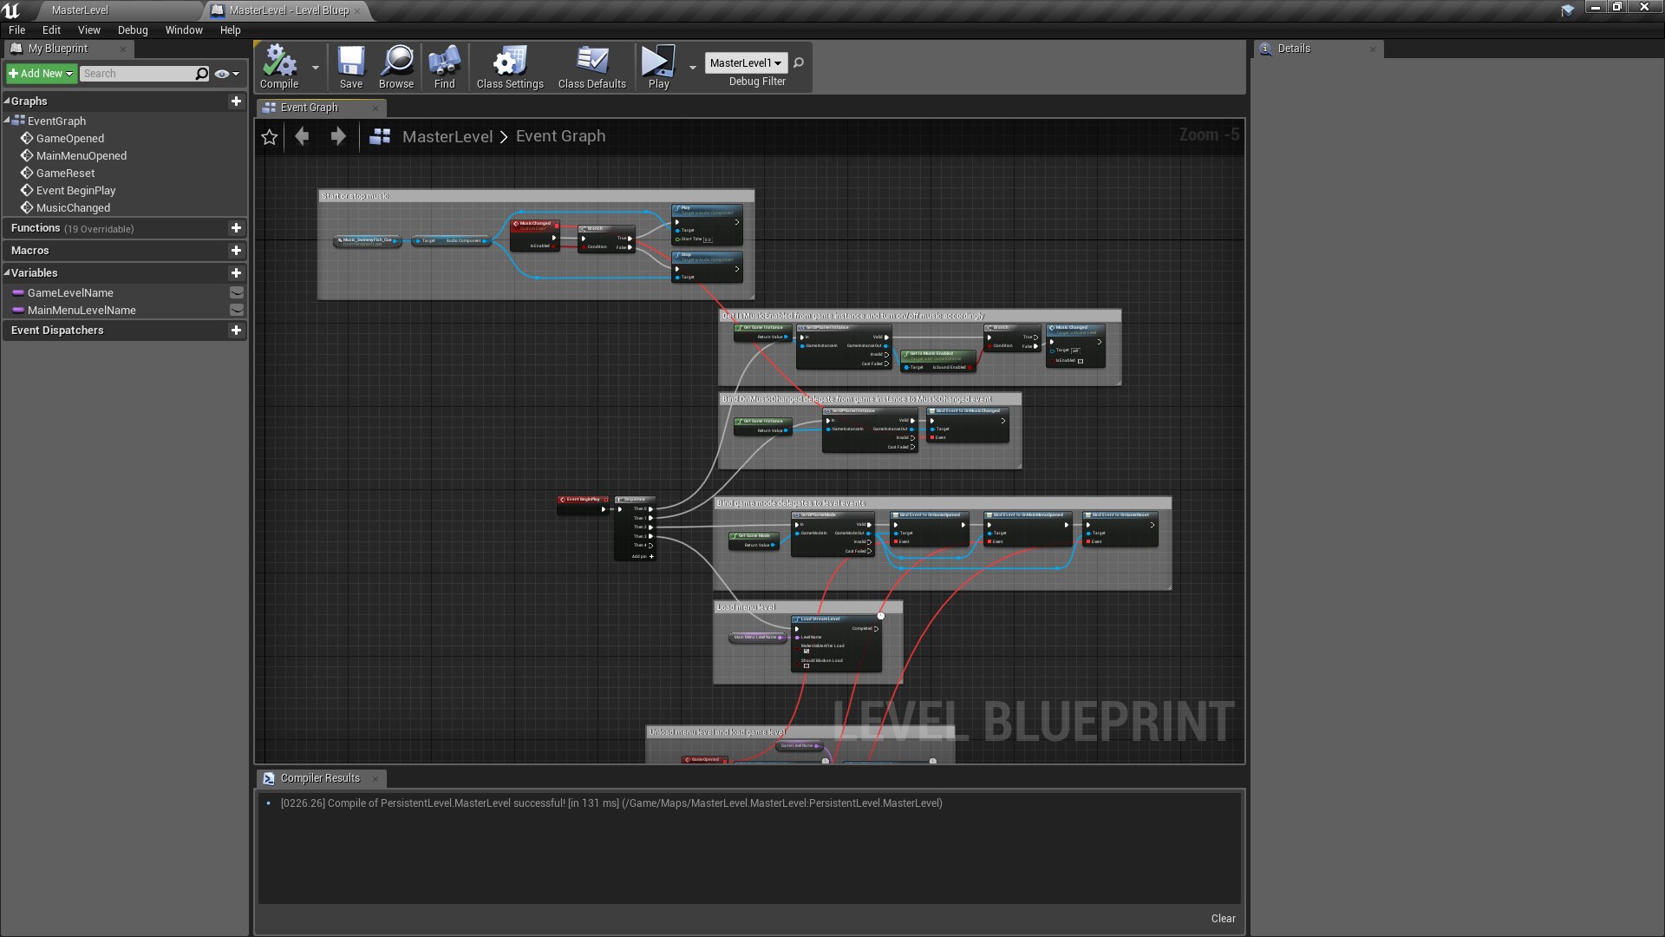Collapse the Graphs section
The image size is (1665, 937).
tap(8, 101)
